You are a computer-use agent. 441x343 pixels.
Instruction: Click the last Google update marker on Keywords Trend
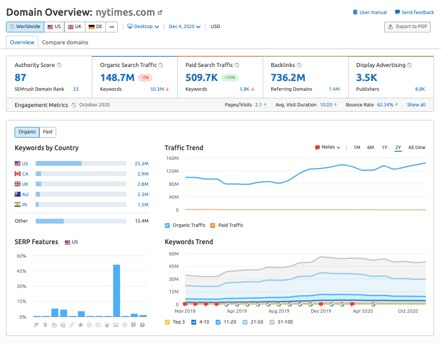(x=373, y=304)
